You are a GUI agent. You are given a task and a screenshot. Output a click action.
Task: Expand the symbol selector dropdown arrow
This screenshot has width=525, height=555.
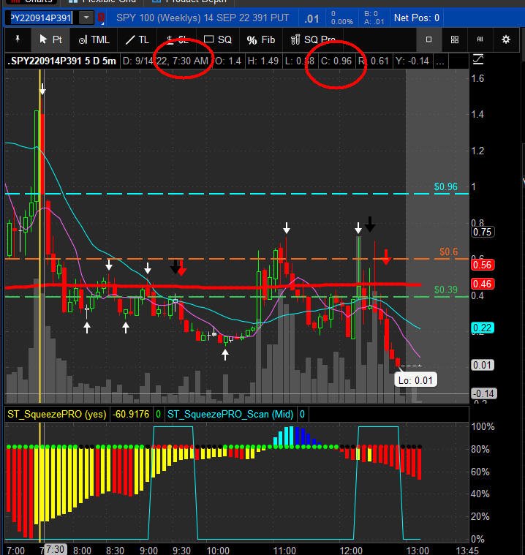pos(86,18)
